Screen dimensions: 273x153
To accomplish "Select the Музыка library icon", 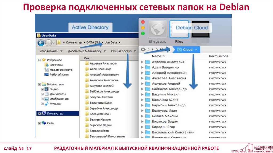I will coord(47,104).
